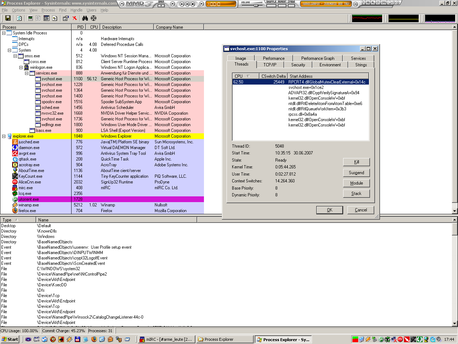
Task: Click the Properties toolbar icon
Action: click(x=65, y=18)
